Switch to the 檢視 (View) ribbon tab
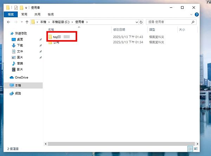 tap(50, 14)
